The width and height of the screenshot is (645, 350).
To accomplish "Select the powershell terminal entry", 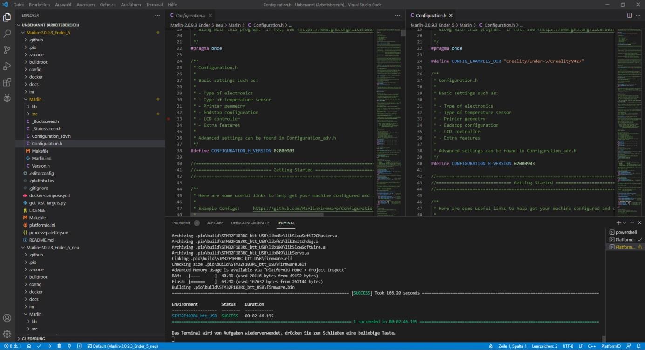I will tap(625, 232).
